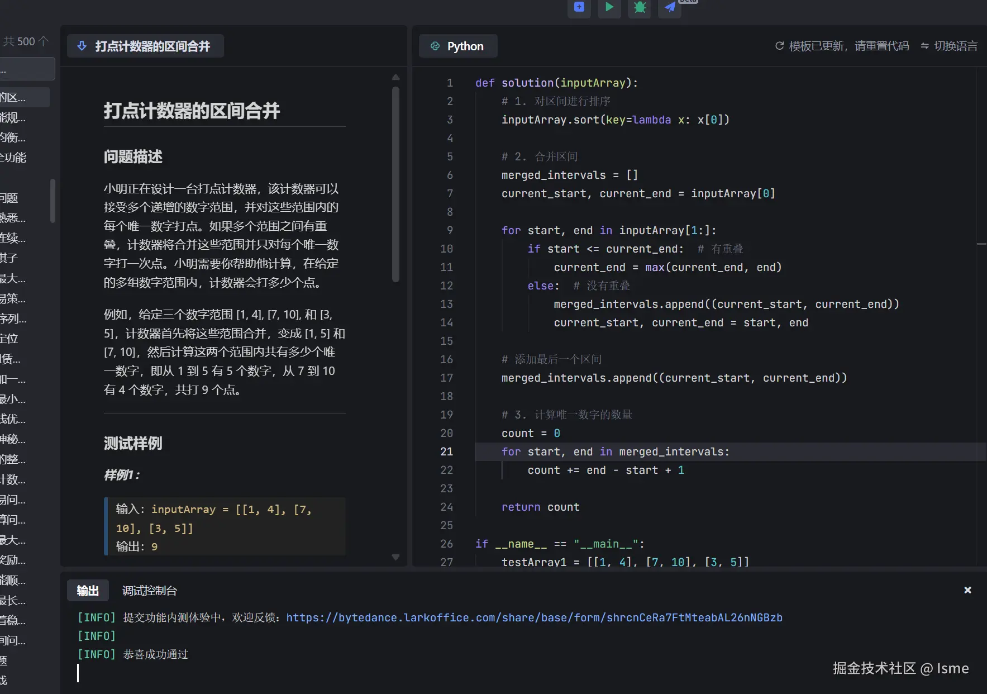Select the sidebar problem ending in 连续...
This screenshot has width=987, height=694.
tap(13, 238)
